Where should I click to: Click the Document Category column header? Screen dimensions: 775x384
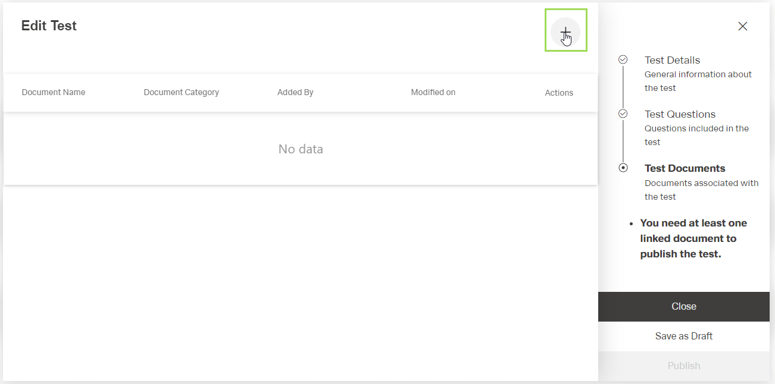pyautogui.click(x=181, y=92)
